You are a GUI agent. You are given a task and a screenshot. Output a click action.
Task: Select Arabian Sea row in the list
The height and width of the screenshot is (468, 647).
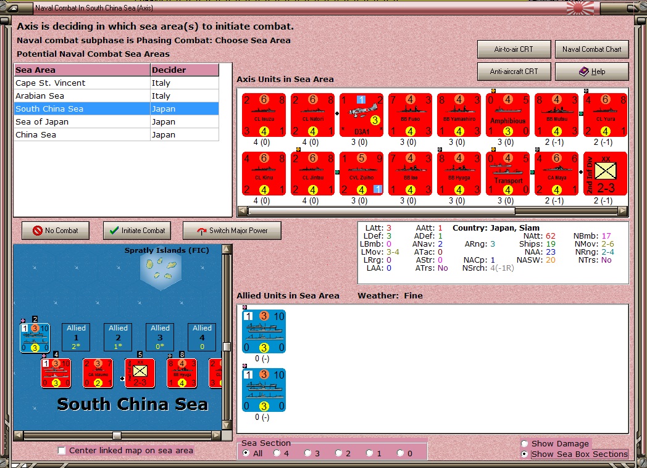pos(116,96)
